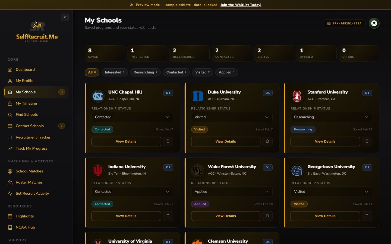Click the Roster Matches people icon
Image resolution: width=391 pixels, height=244 pixels.
click(10, 182)
